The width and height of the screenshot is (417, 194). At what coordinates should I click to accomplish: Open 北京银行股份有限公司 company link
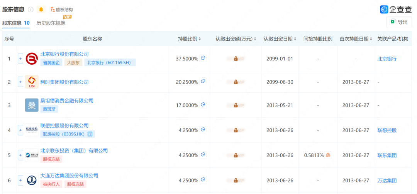point(64,54)
